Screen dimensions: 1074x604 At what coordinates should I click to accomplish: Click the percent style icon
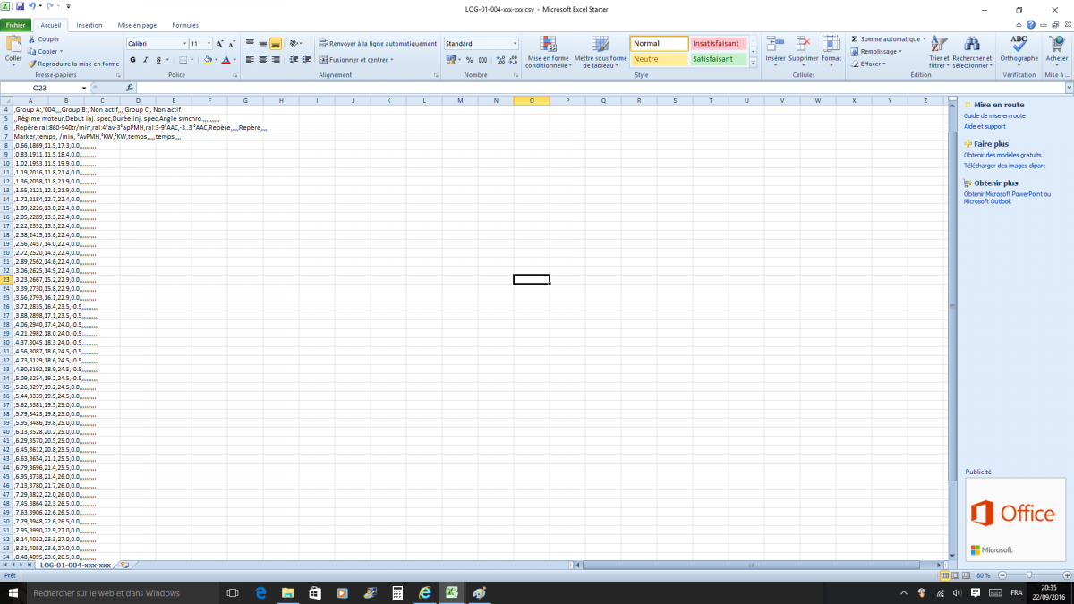(470, 60)
